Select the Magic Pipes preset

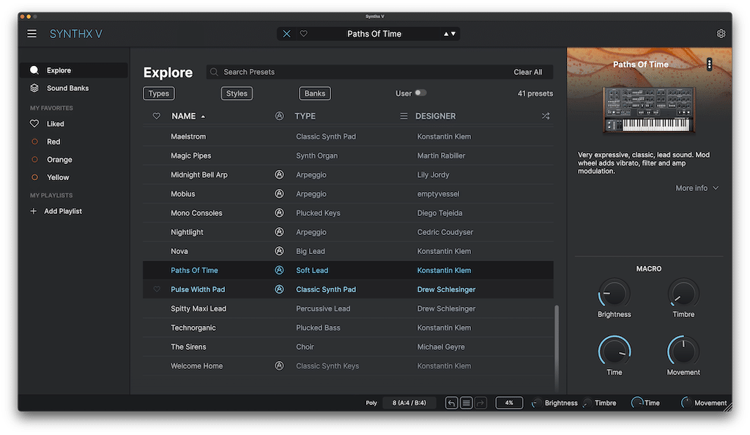348,155
